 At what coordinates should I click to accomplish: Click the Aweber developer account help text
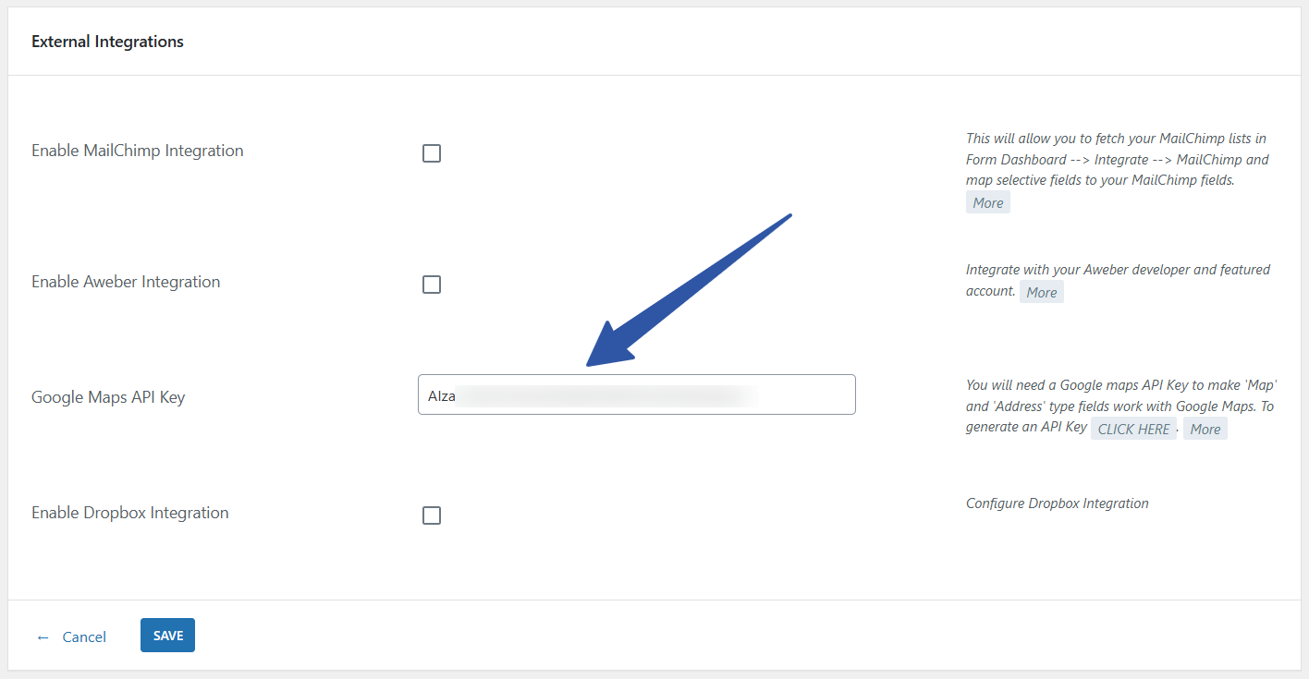pos(1118,270)
